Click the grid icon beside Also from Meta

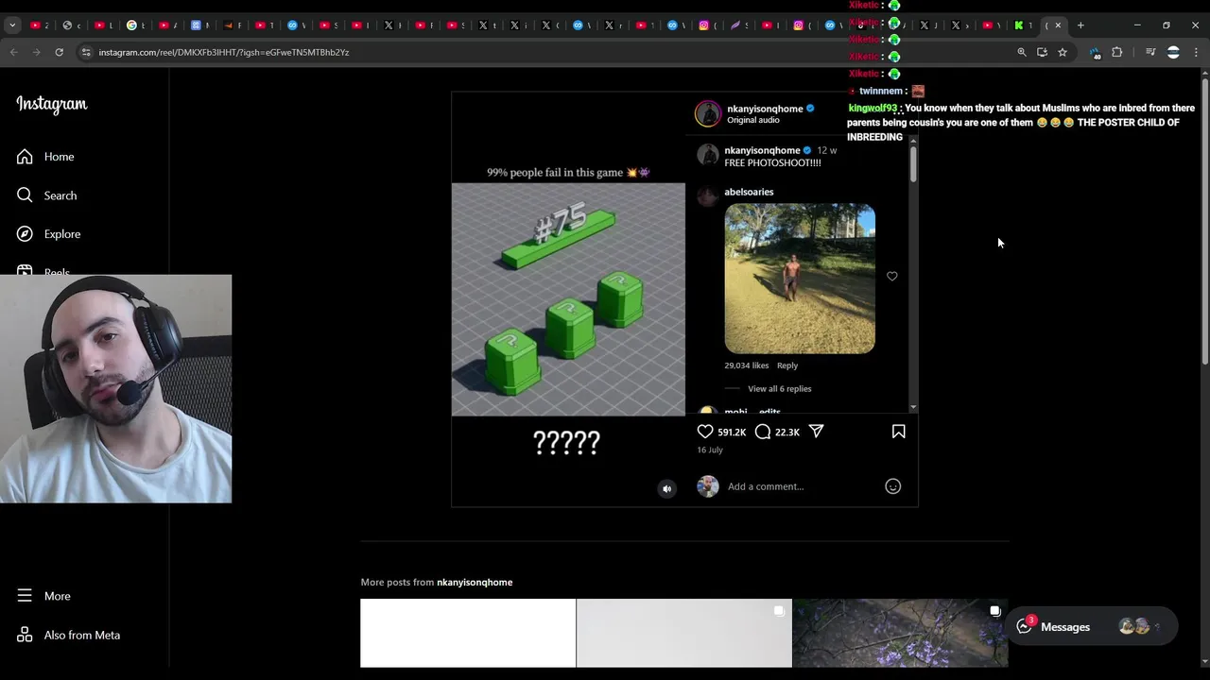click(25, 635)
